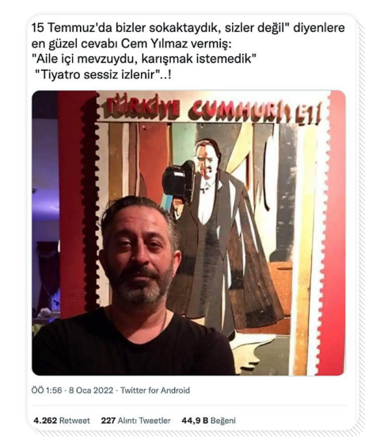
Task: Click the TÜRKİYE CUMHURİYETİ lettering in photo
Action: pos(213,110)
